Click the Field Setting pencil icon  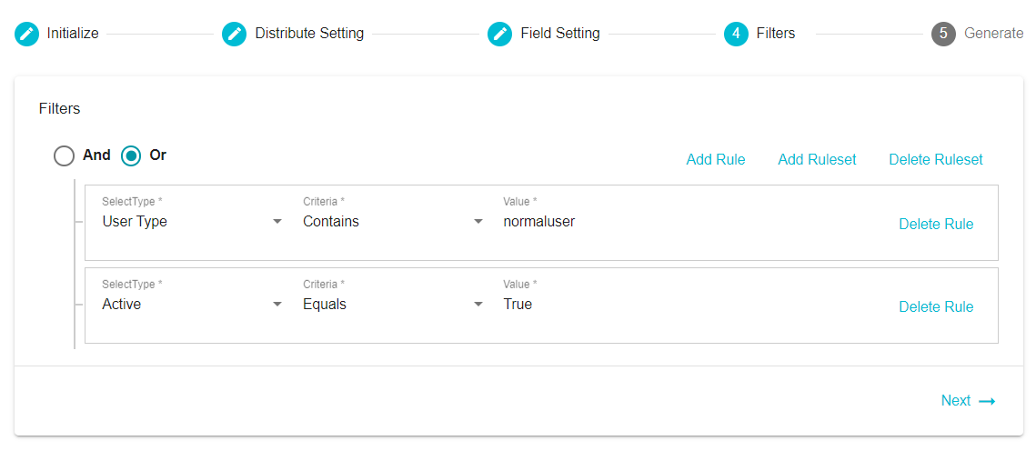point(499,34)
